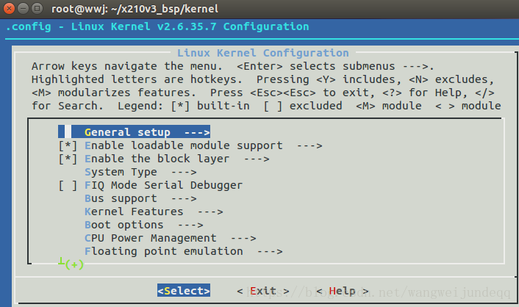
Task: Click the Linux Kernel Configuration heading
Action: (263, 53)
